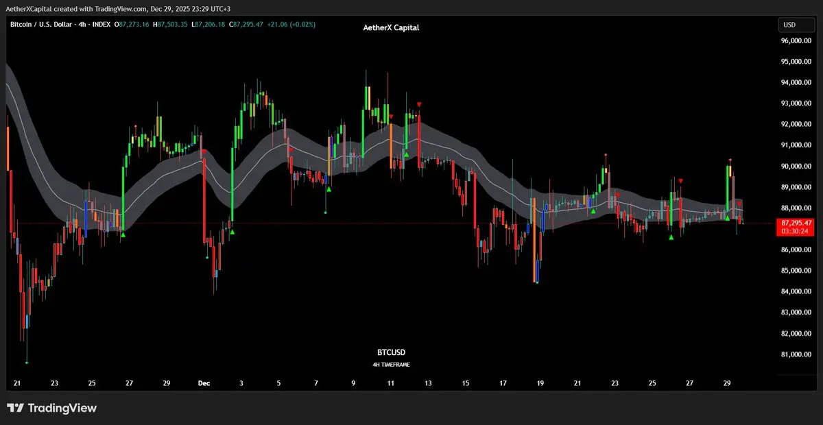Click the 94,000.00 price axis label
The image size is (823, 425).
tap(796, 83)
